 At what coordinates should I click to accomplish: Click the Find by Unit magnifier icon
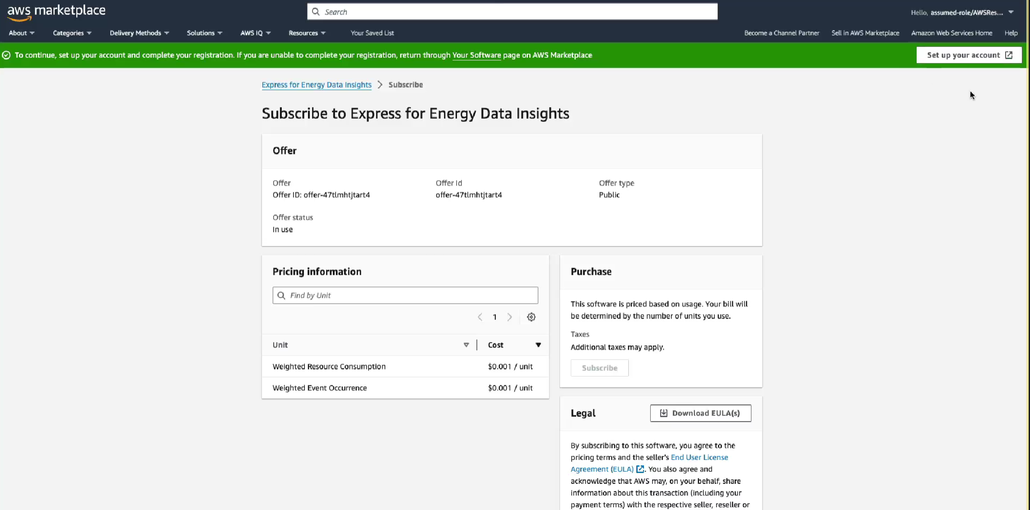click(281, 295)
